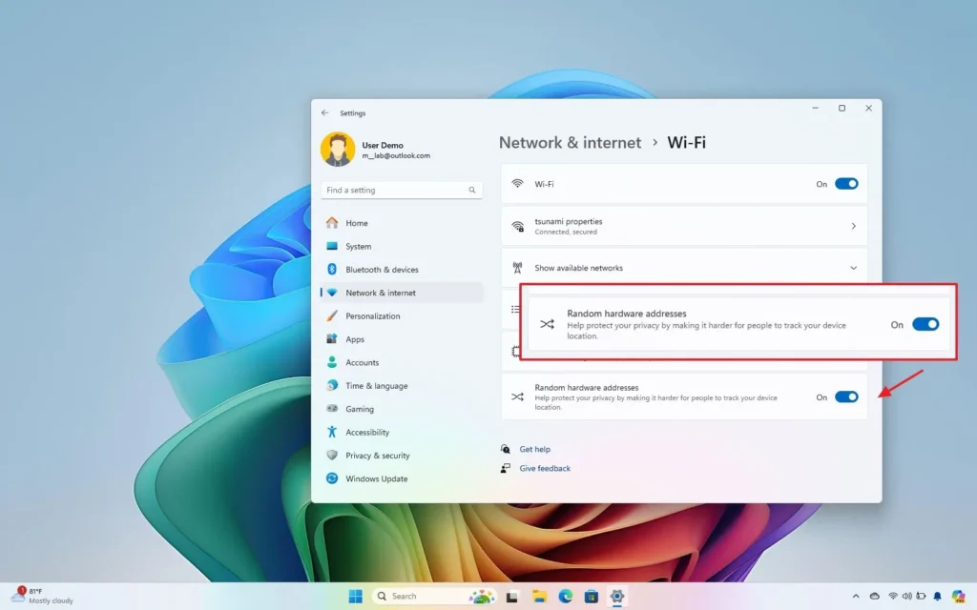Select Privacy & security shield item

point(402,455)
